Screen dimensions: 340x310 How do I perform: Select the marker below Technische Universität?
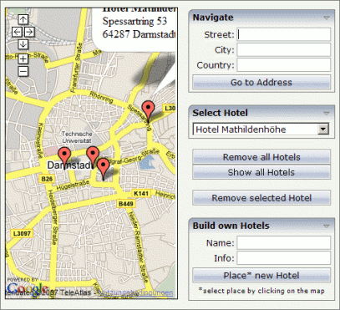pyautogui.click(x=93, y=158)
